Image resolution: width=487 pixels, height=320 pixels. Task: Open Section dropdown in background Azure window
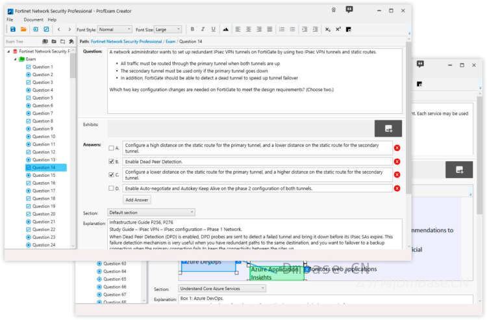[222, 289]
